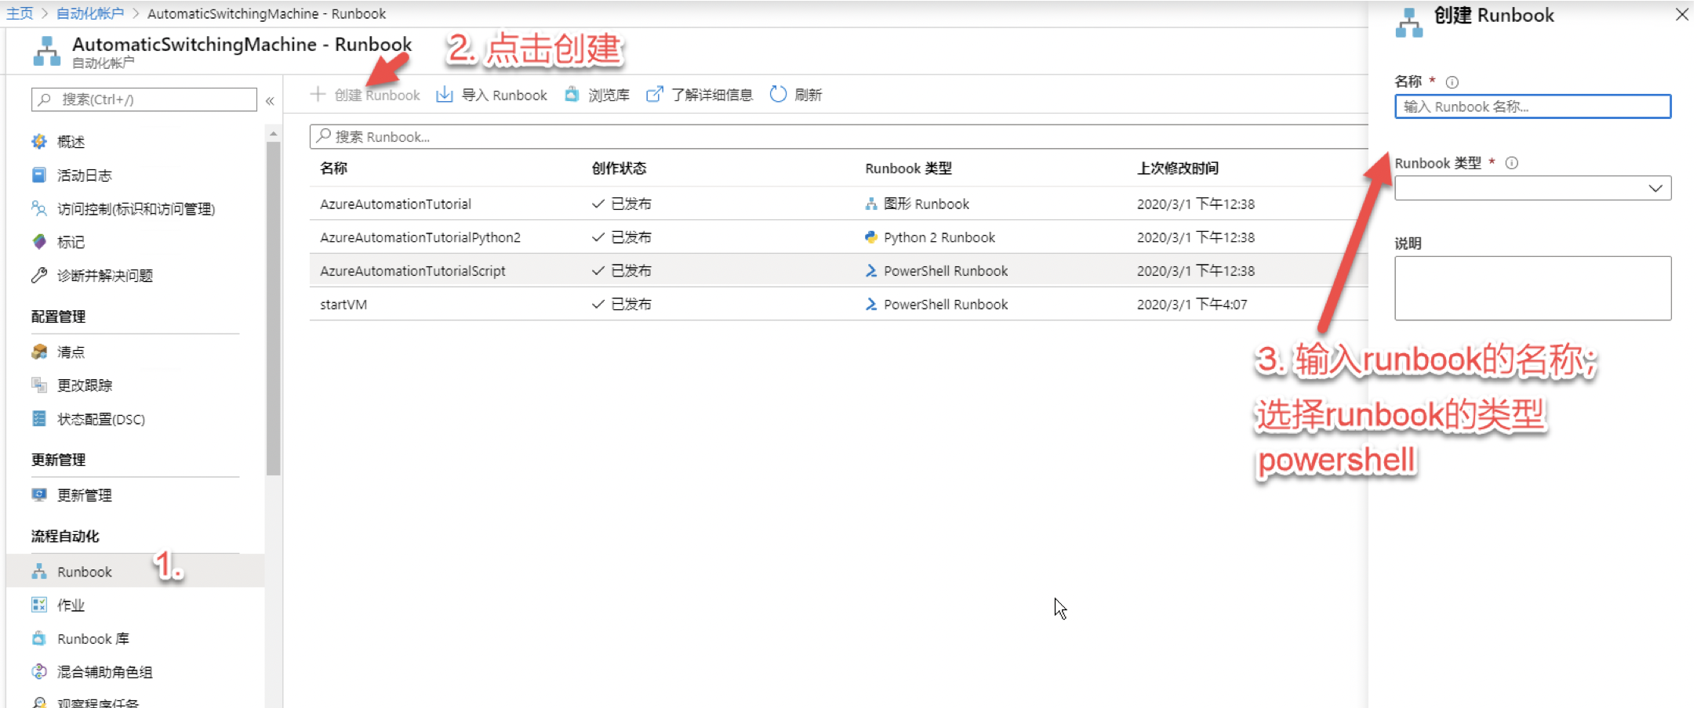Click the PowerShell icon in the AzureAutomationTutorialScript row
The height and width of the screenshot is (708, 1697).
click(871, 271)
